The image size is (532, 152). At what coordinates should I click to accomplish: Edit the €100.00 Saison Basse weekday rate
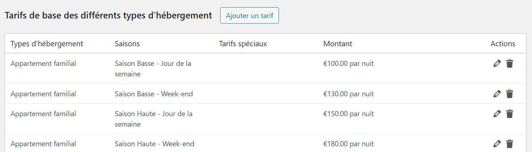497,64
